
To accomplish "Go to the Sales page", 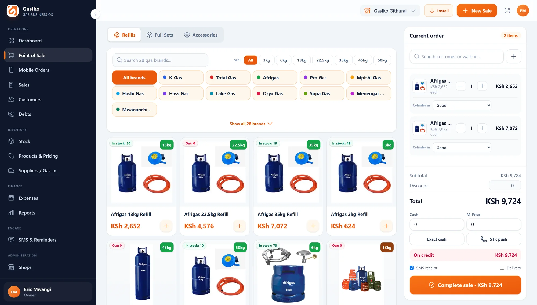I will [48, 85].
